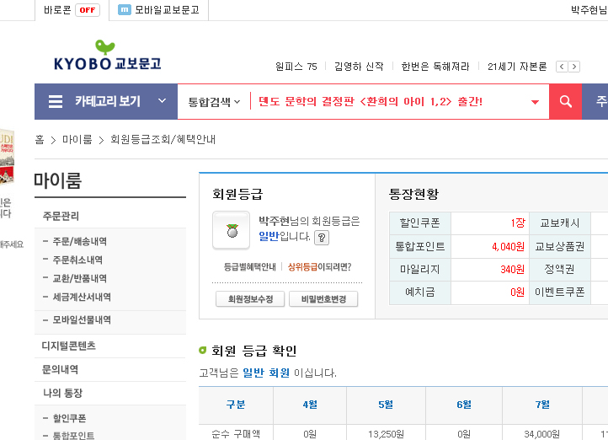Open 통합포인트 in sidebar
The width and height of the screenshot is (608, 440).
(x=73, y=435)
